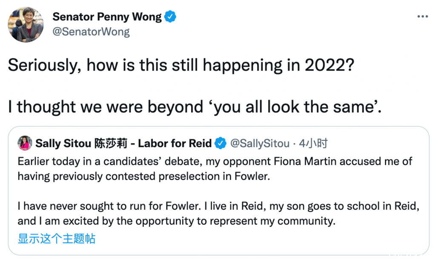
Task: Open the three-dot more options menu
Action: point(422,17)
